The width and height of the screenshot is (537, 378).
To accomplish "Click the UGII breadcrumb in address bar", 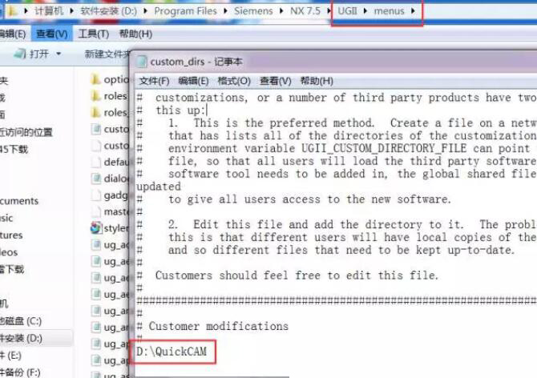I will coord(347,12).
